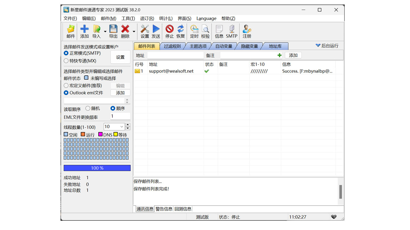This screenshot has height=230, width=410.
Task: Click the 添加 plus toolbar icon
Action: [x=85, y=32]
